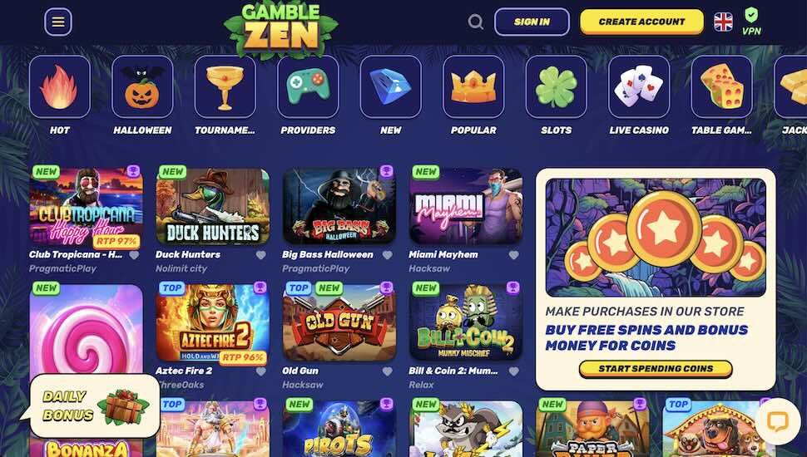Select the Halloween pumpkin category
This screenshot has width=807, height=457.
click(x=142, y=87)
